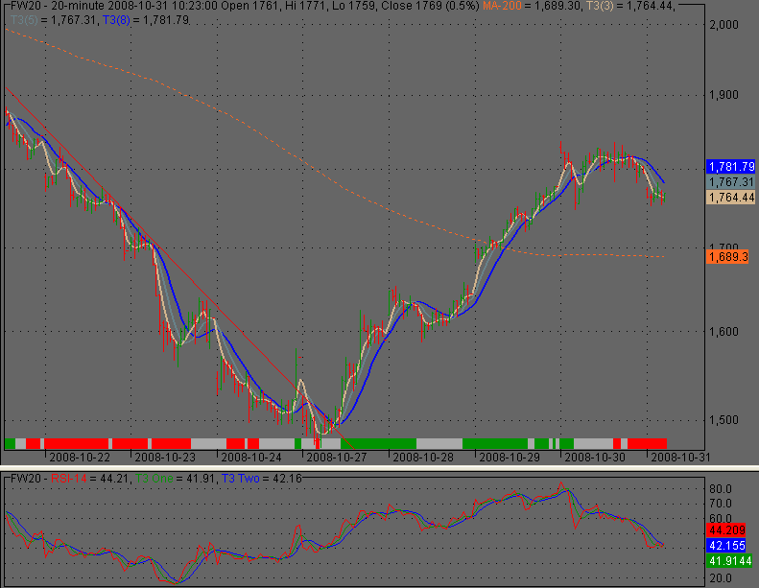Select the 2008-10-30 date on time axis
Screen dimensions: 759x588
pos(590,457)
